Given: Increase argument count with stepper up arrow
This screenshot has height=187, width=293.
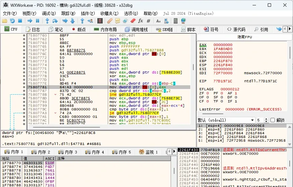Looking at the screenshot, I should click(266, 119).
